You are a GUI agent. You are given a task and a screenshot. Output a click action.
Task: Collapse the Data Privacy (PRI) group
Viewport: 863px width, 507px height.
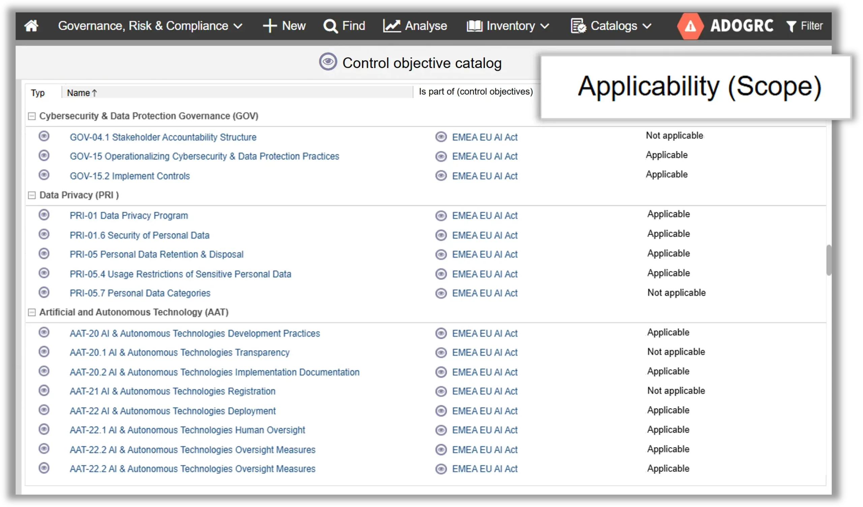click(x=31, y=195)
